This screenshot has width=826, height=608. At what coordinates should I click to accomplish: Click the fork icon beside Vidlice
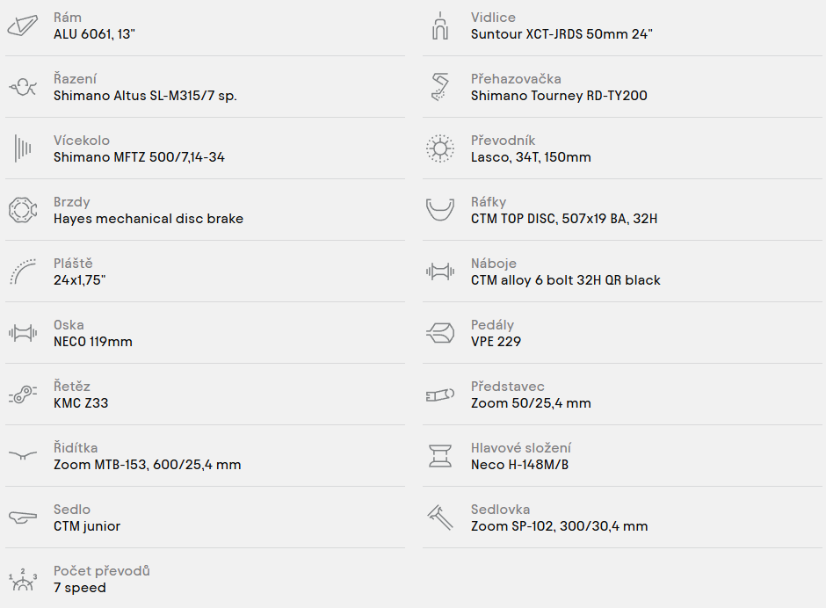pyautogui.click(x=440, y=25)
